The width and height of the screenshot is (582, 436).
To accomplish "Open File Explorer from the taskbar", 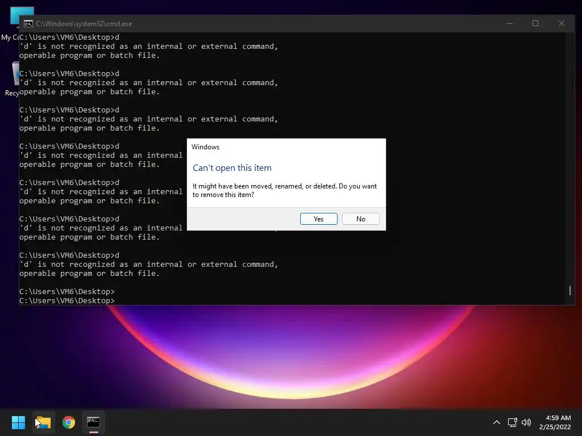I will pyautogui.click(x=43, y=422).
